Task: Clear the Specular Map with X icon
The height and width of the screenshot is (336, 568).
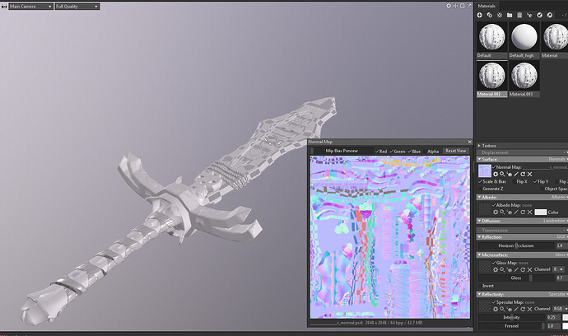Action: pyautogui.click(x=529, y=309)
